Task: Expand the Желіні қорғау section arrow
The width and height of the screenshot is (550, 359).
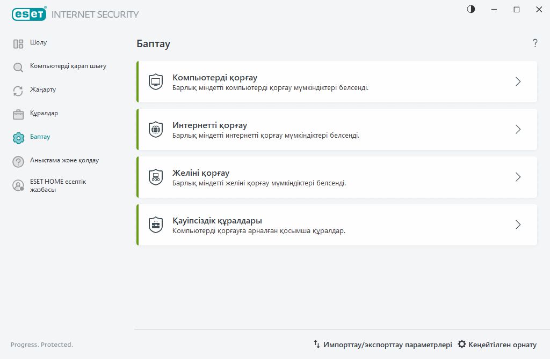Action: [518, 177]
